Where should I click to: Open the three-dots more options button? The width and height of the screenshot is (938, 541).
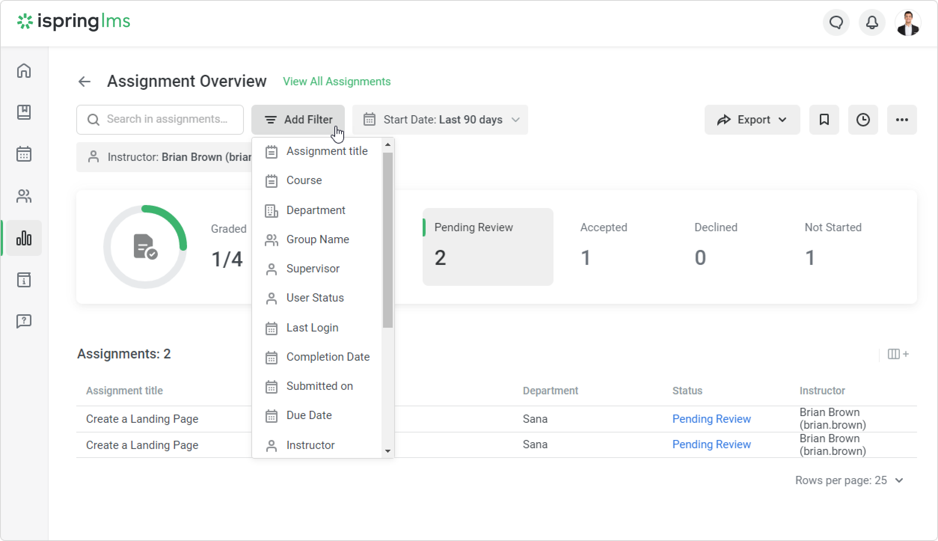click(902, 120)
